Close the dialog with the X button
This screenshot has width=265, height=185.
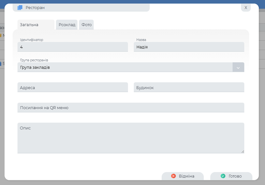245,7
